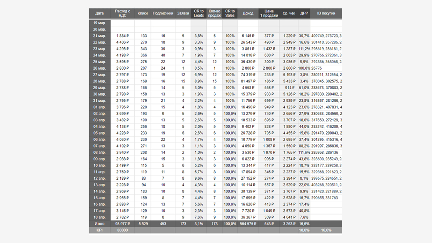
Task: Click the 01 апр. row label
Action: pos(100,107)
